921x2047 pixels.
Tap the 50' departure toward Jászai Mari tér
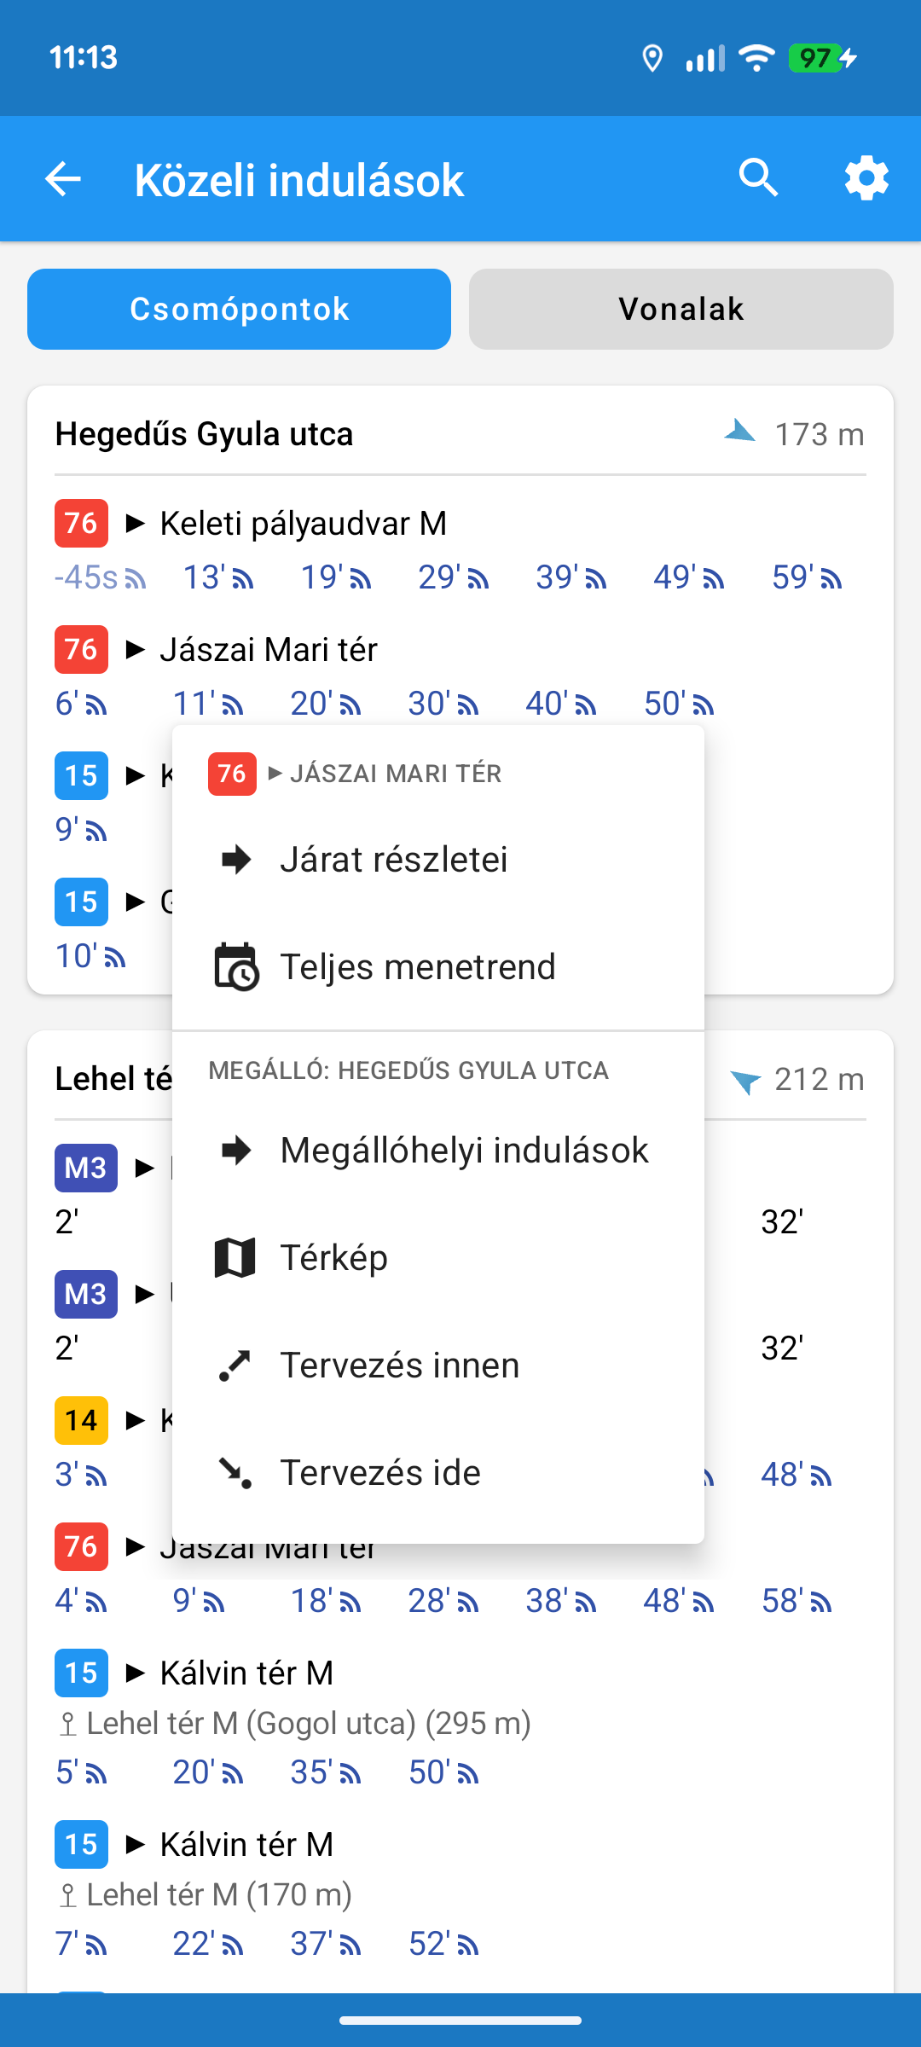tap(679, 704)
